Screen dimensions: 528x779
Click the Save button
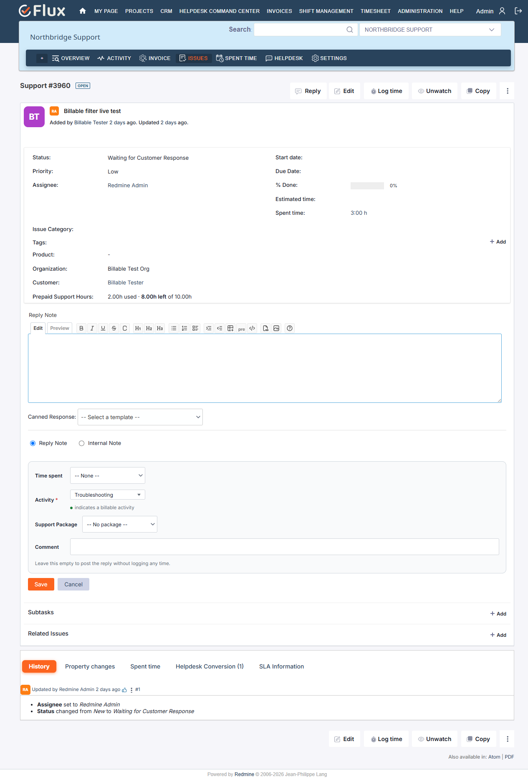(x=41, y=584)
